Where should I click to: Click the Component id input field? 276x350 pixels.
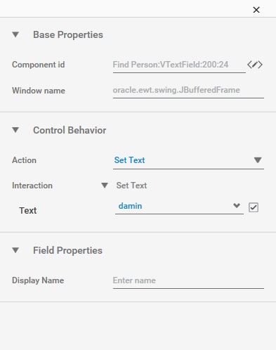pyautogui.click(x=179, y=65)
